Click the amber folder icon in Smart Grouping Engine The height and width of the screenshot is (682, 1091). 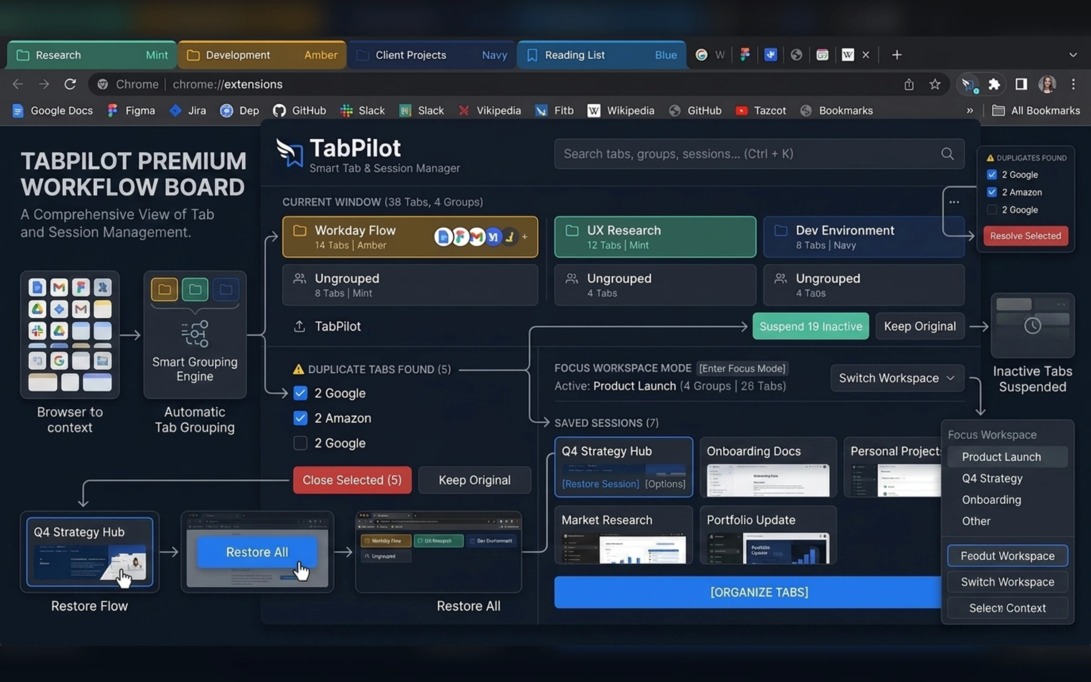[x=164, y=289]
